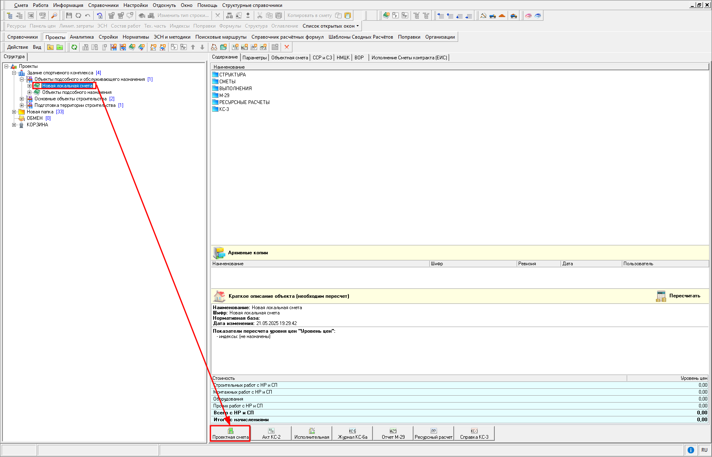712x457 pixels.
Task: Open the Настройки menu
Action: (x=135, y=5)
